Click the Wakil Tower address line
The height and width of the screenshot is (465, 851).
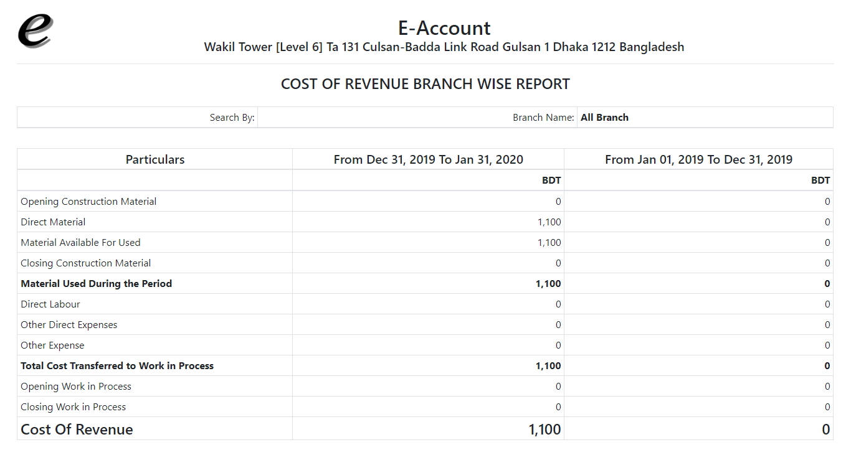click(444, 47)
